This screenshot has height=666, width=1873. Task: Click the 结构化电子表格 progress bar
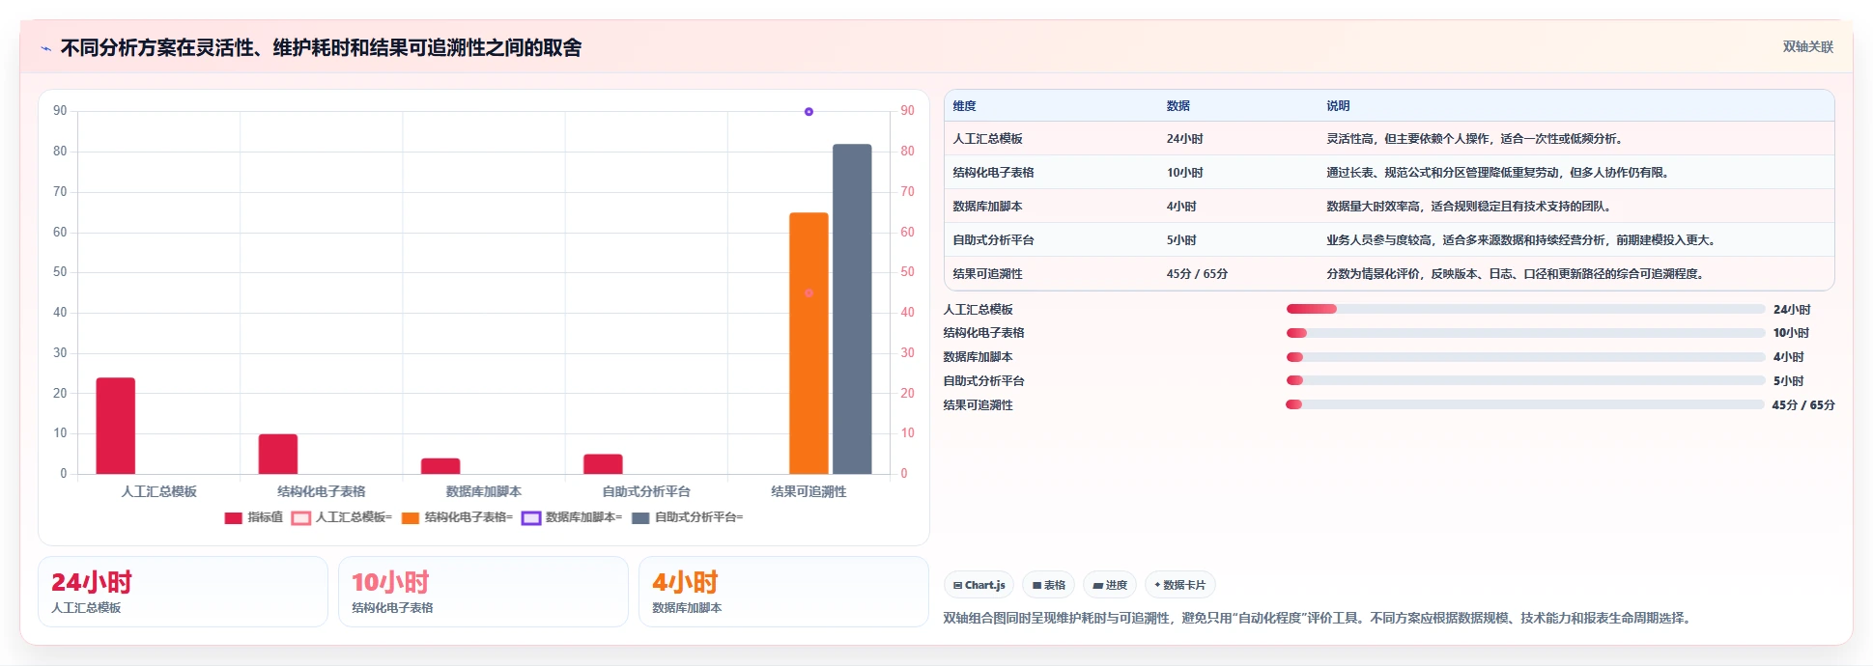point(1525,333)
